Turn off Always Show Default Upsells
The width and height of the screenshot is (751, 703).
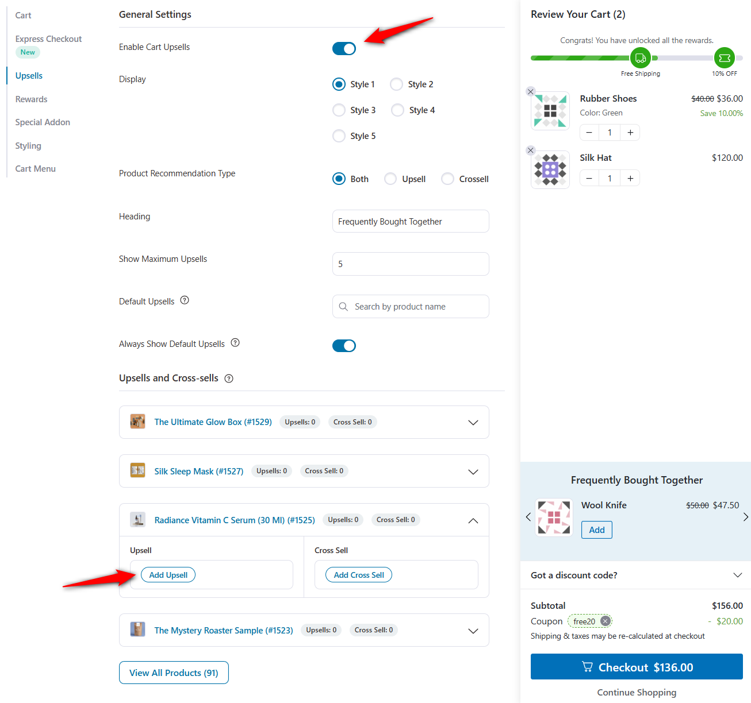tap(344, 345)
